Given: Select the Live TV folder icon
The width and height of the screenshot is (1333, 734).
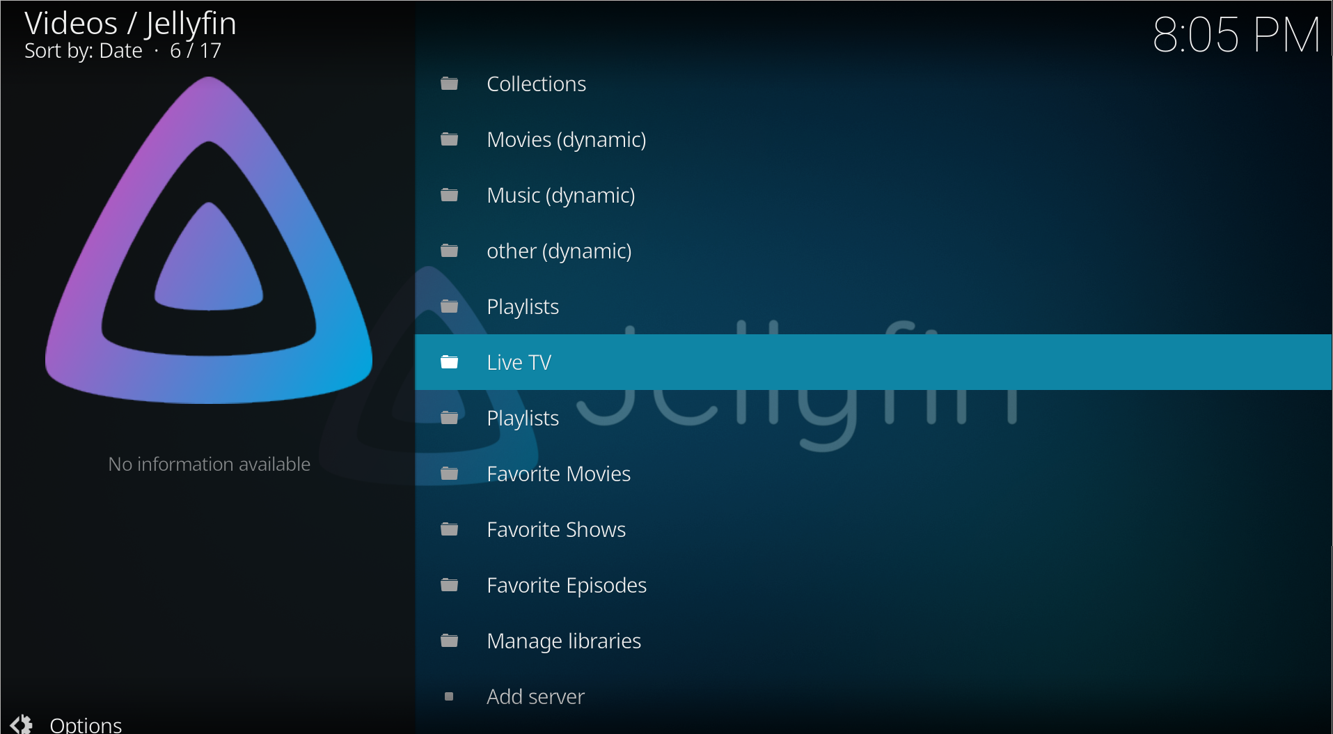Looking at the screenshot, I should click(449, 362).
